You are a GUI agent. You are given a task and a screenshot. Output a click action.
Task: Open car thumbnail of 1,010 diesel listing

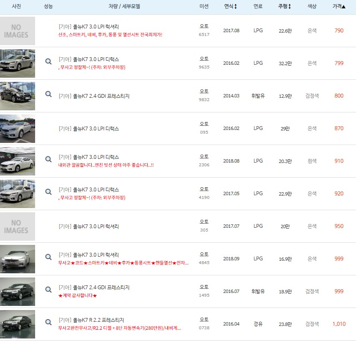click(18, 324)
